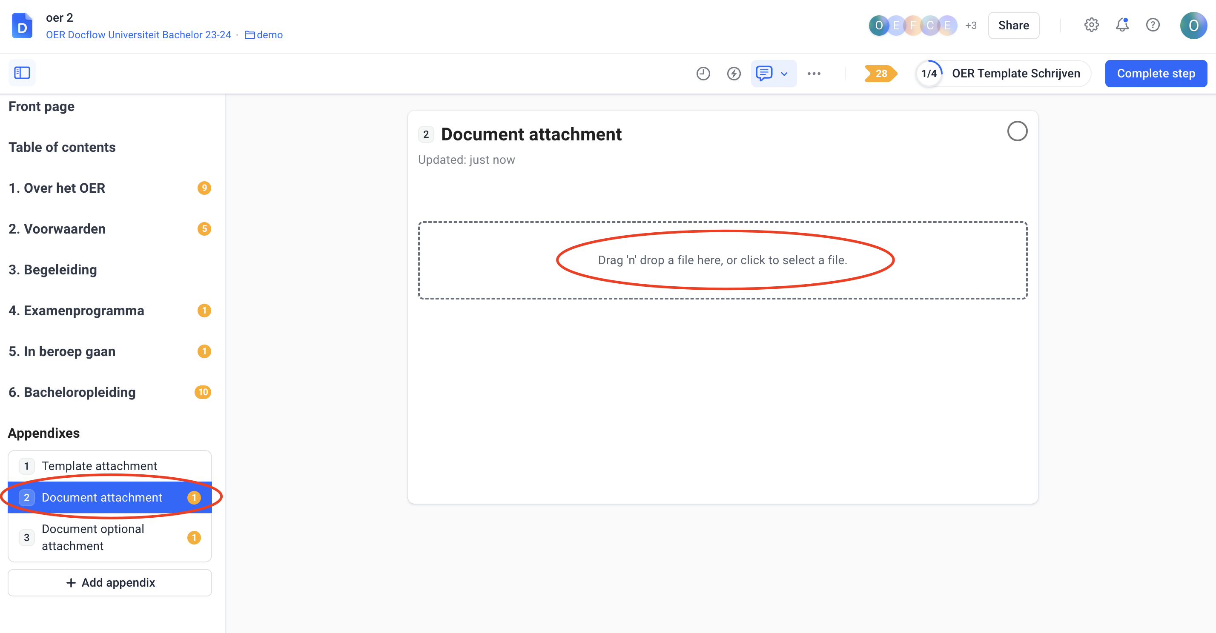Click the orange 28 comments tag
Viewport: 1216px width, 633px height.
tap(880, 73)
